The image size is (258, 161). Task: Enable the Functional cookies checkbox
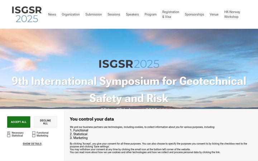pyautogui.click(x=34, y=133)
